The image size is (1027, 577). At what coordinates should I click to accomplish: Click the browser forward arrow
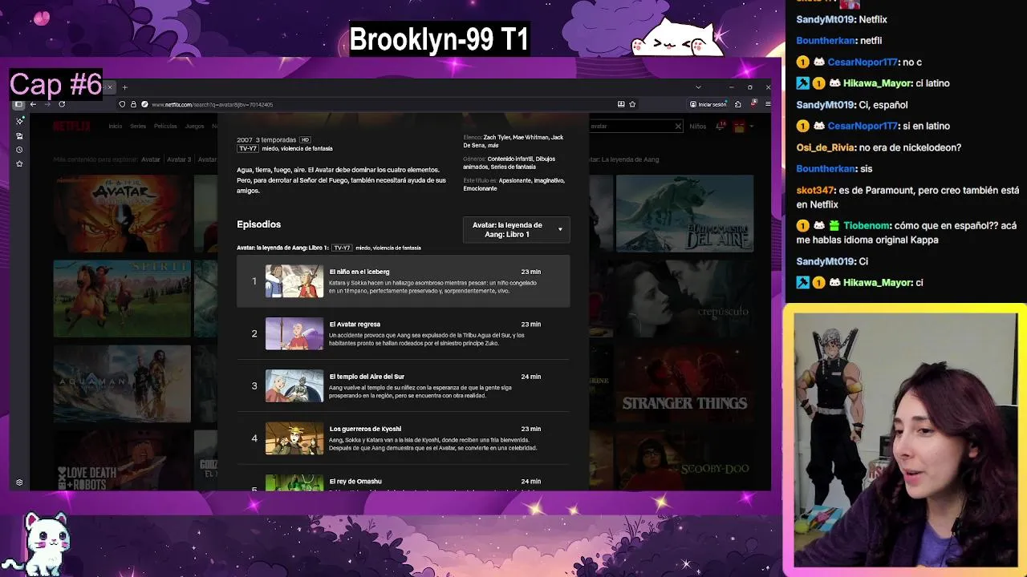click(47, 104)
